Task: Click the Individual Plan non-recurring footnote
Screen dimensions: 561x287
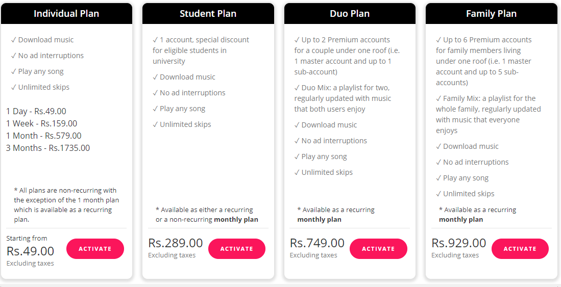Action: [66, 205]
